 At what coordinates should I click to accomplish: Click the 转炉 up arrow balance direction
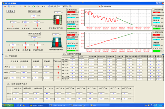click(58, 78)
